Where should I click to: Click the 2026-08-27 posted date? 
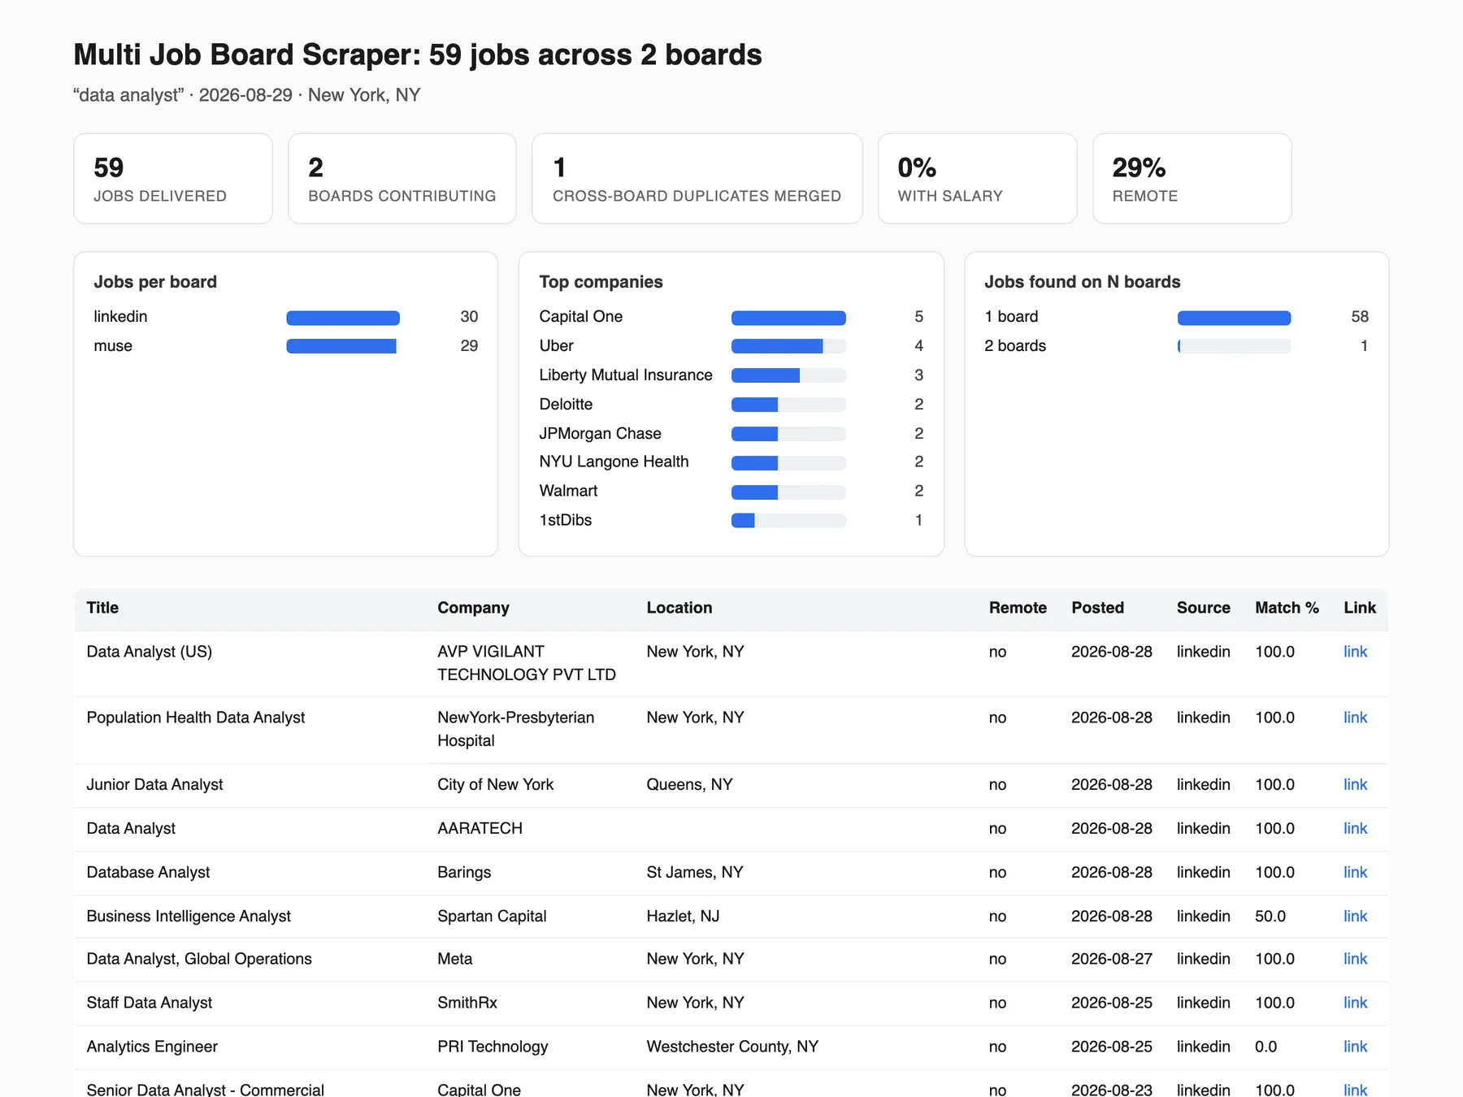(x=1112, y=959)
